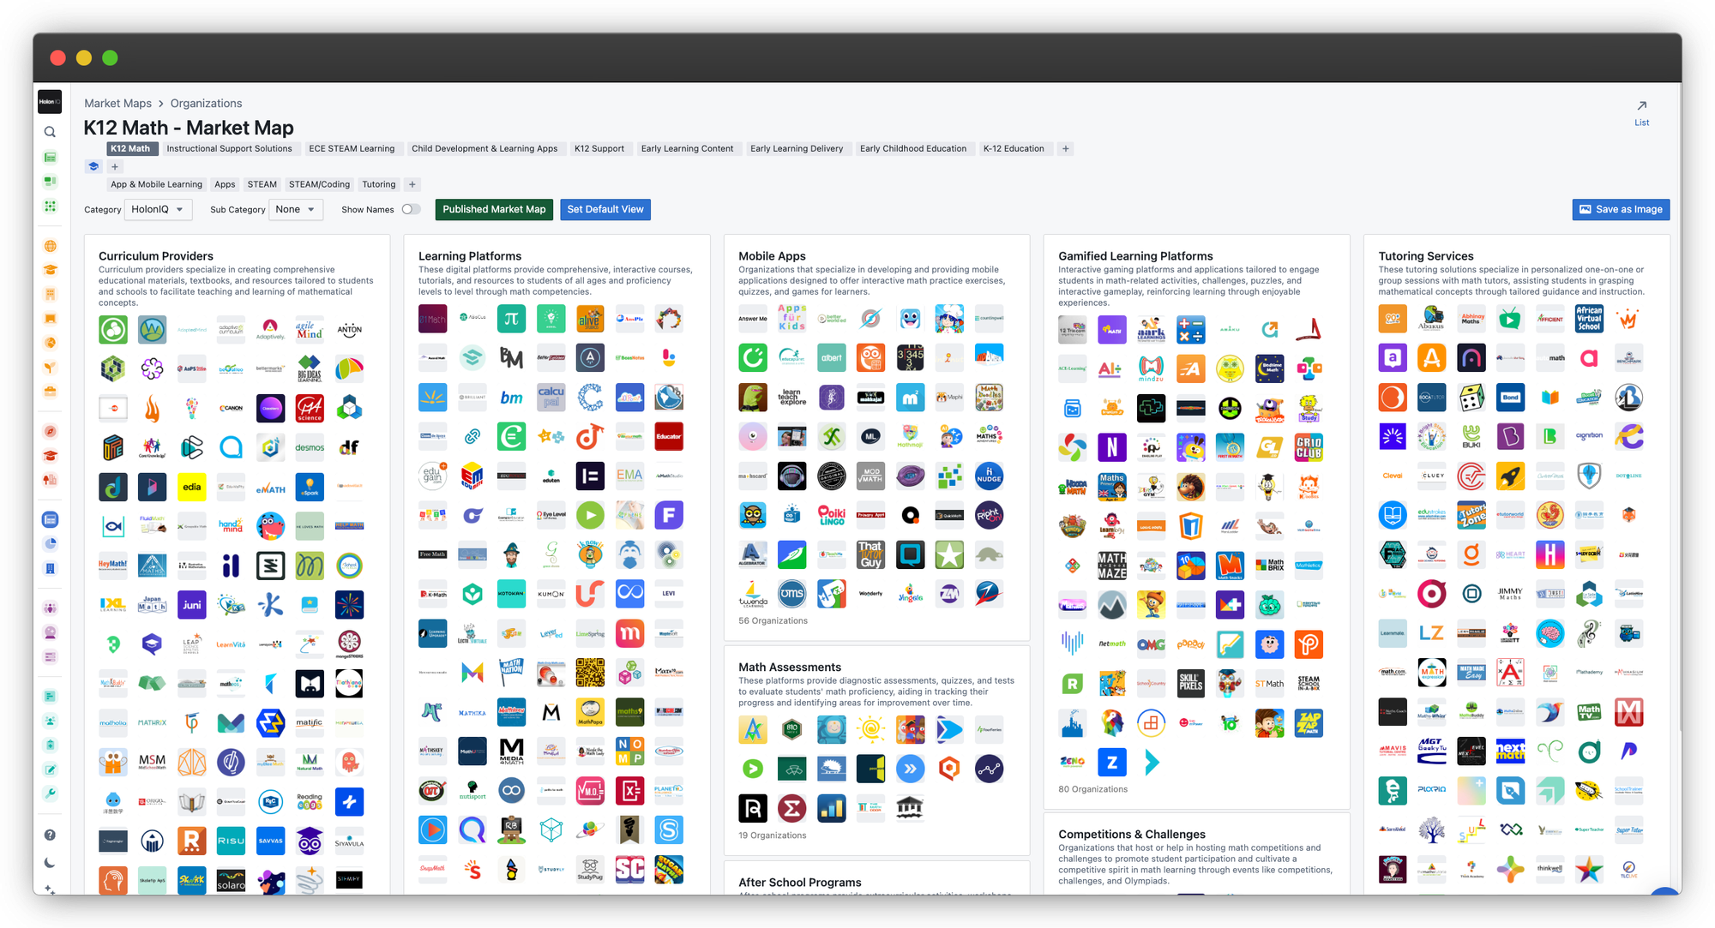Viewport: 1715px width, 928px height.
Task: Select the STEAM/Coding tag
Action: 319,184
